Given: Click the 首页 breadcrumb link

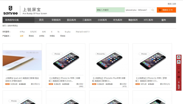Looking at the screenshot, I should click(x=4, y=26).
